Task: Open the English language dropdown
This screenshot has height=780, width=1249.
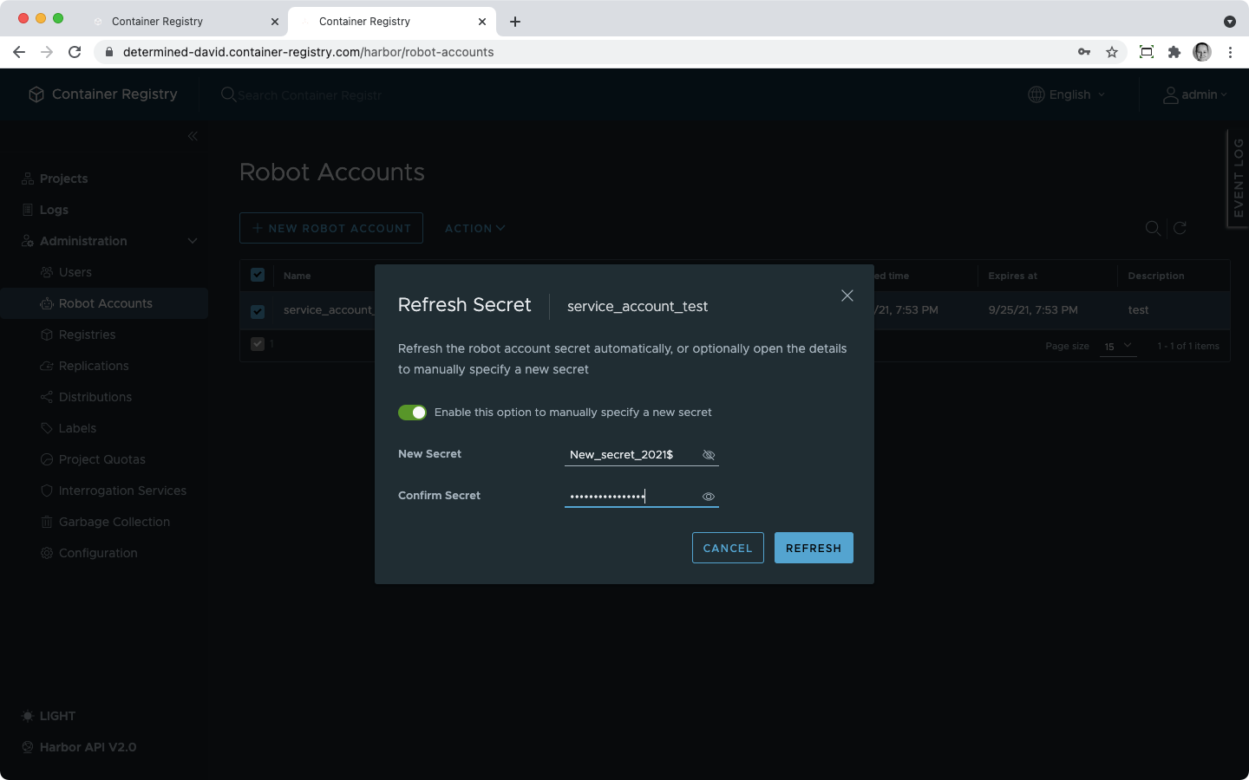Action: (1067, 94)
